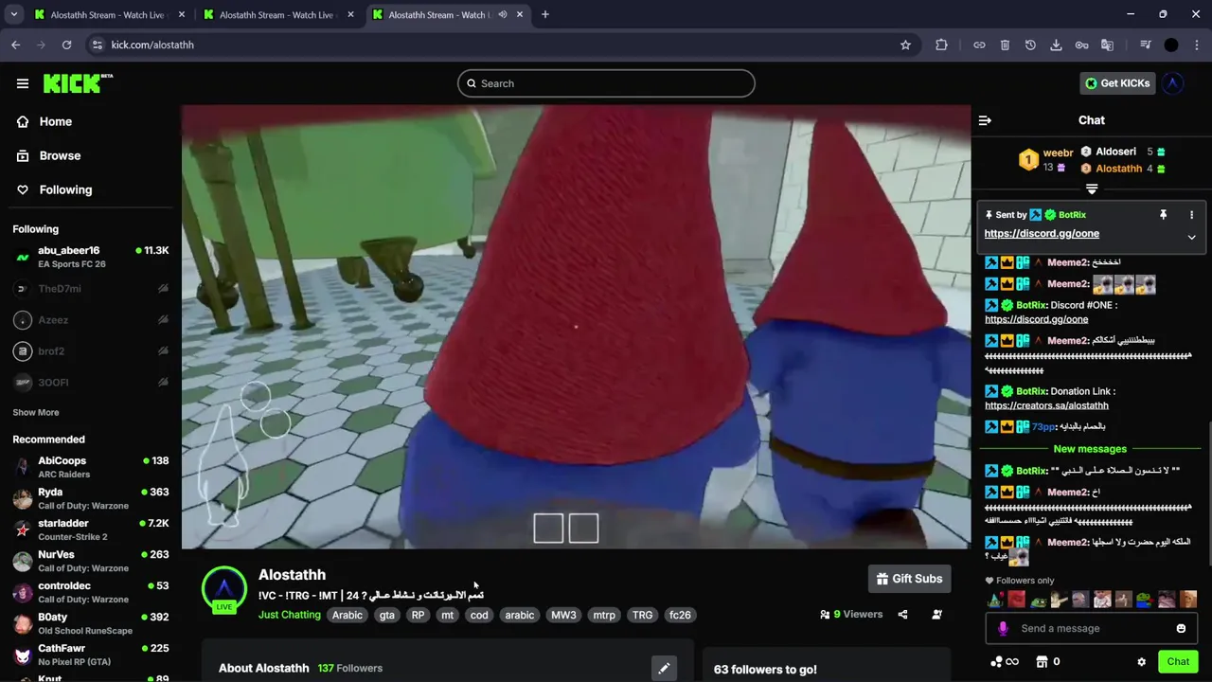Click the address bar URL kick.com/alostathh

(152, 45)
